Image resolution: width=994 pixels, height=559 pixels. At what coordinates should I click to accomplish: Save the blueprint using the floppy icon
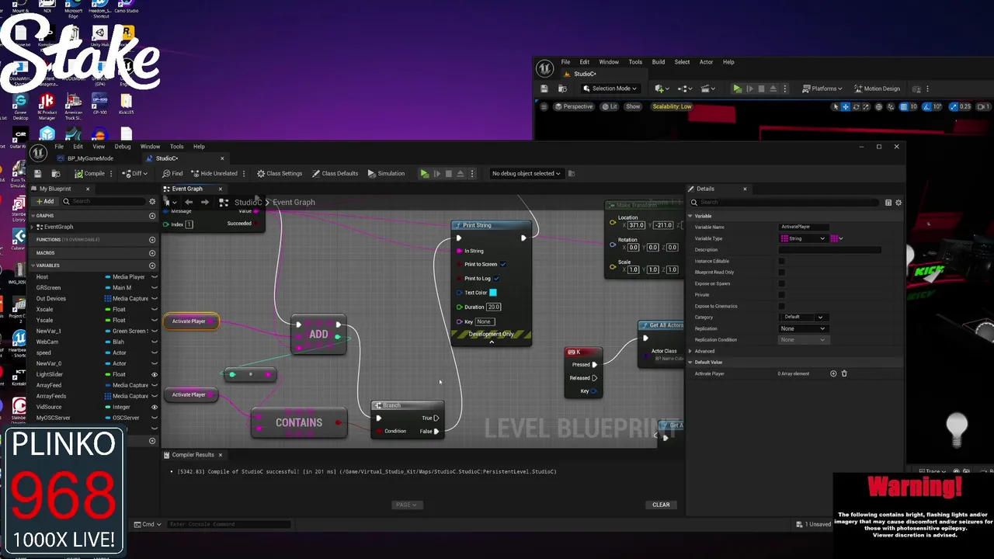pos(36,173)
